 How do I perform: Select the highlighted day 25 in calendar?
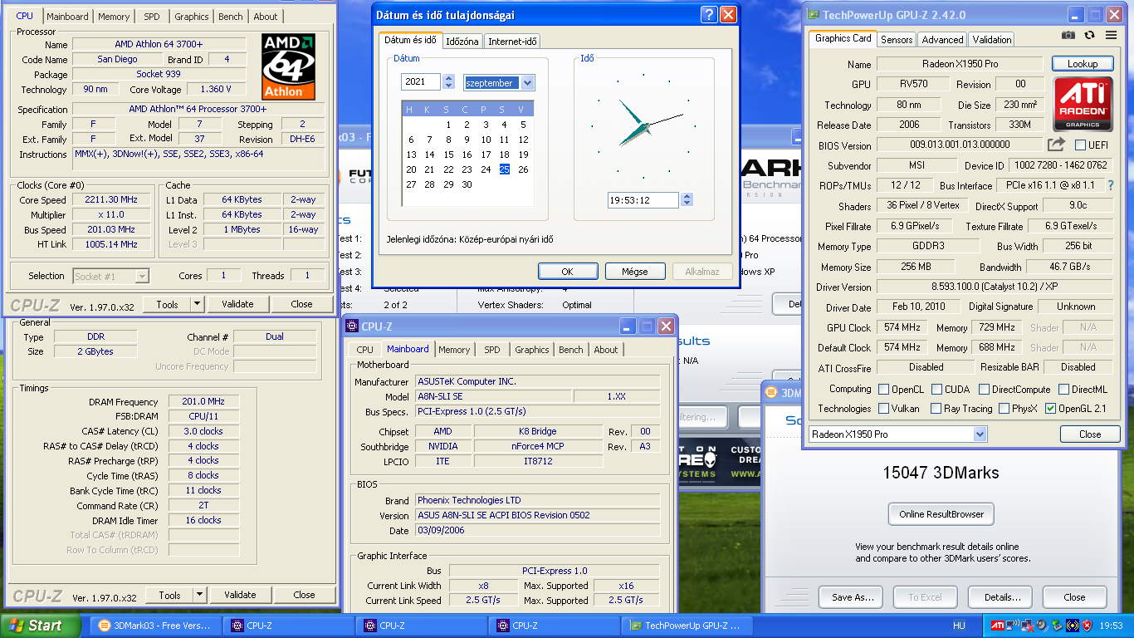point(504,169)
